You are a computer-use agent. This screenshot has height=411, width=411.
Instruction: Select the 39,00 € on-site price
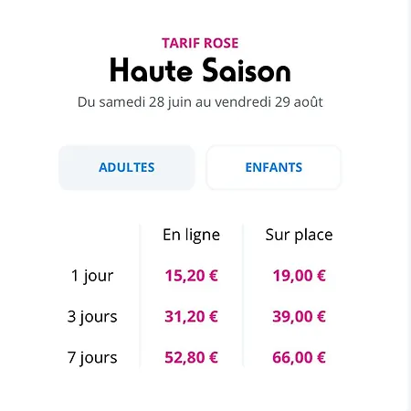click(299, 317)
